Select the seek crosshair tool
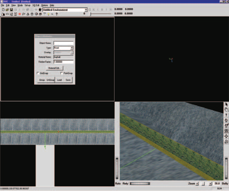The image size is (229, 191). click(226, 136)
